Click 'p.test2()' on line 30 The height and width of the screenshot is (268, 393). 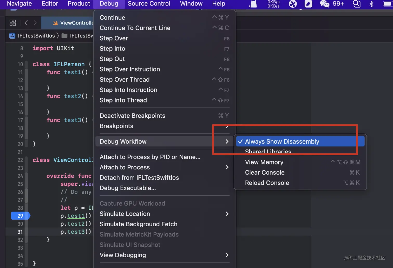[x=76, y=224]
